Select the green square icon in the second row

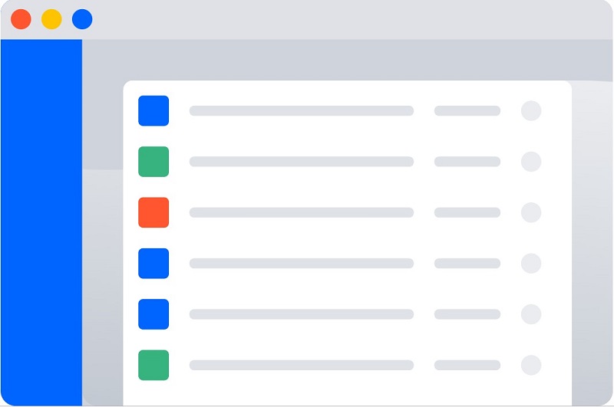coord(153,162)
